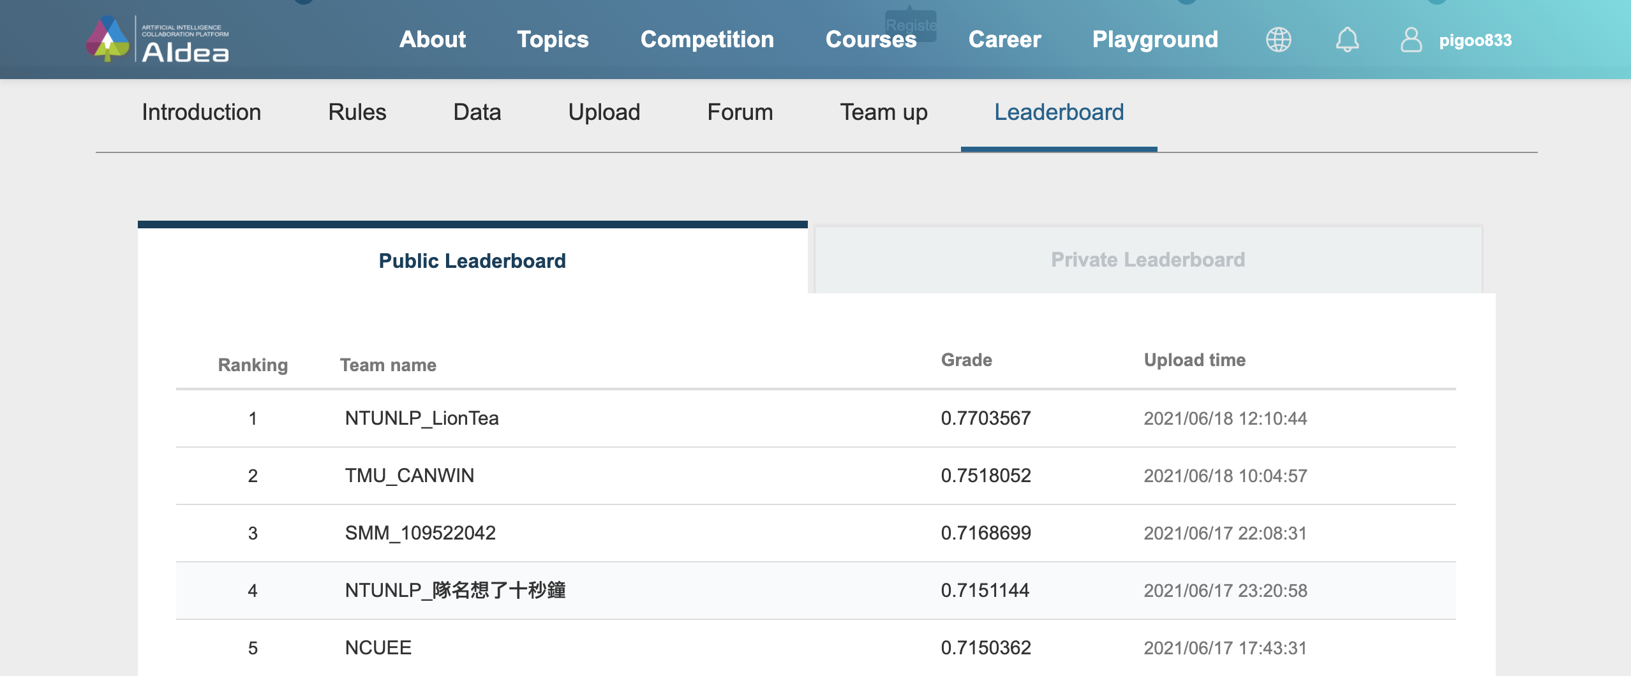Screen dimensions: 1631x676
Task: Click the Team name column header
Action: 389,365
